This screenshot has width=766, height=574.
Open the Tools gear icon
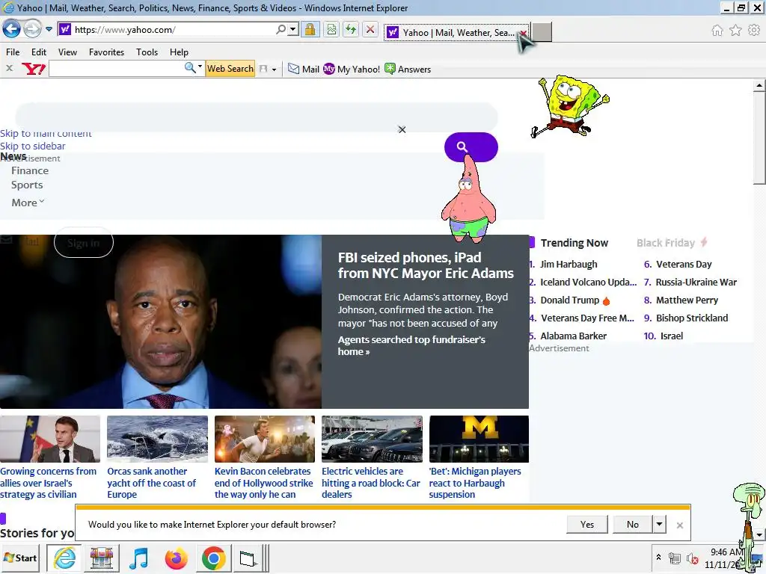(754, 30)
